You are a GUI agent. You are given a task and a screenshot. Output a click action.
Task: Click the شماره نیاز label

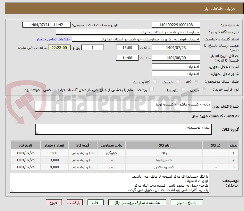point(230,25)
